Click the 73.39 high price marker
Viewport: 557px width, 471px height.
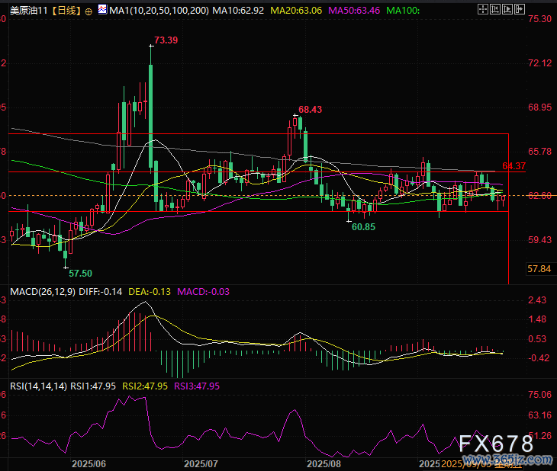tap(166, 40)
